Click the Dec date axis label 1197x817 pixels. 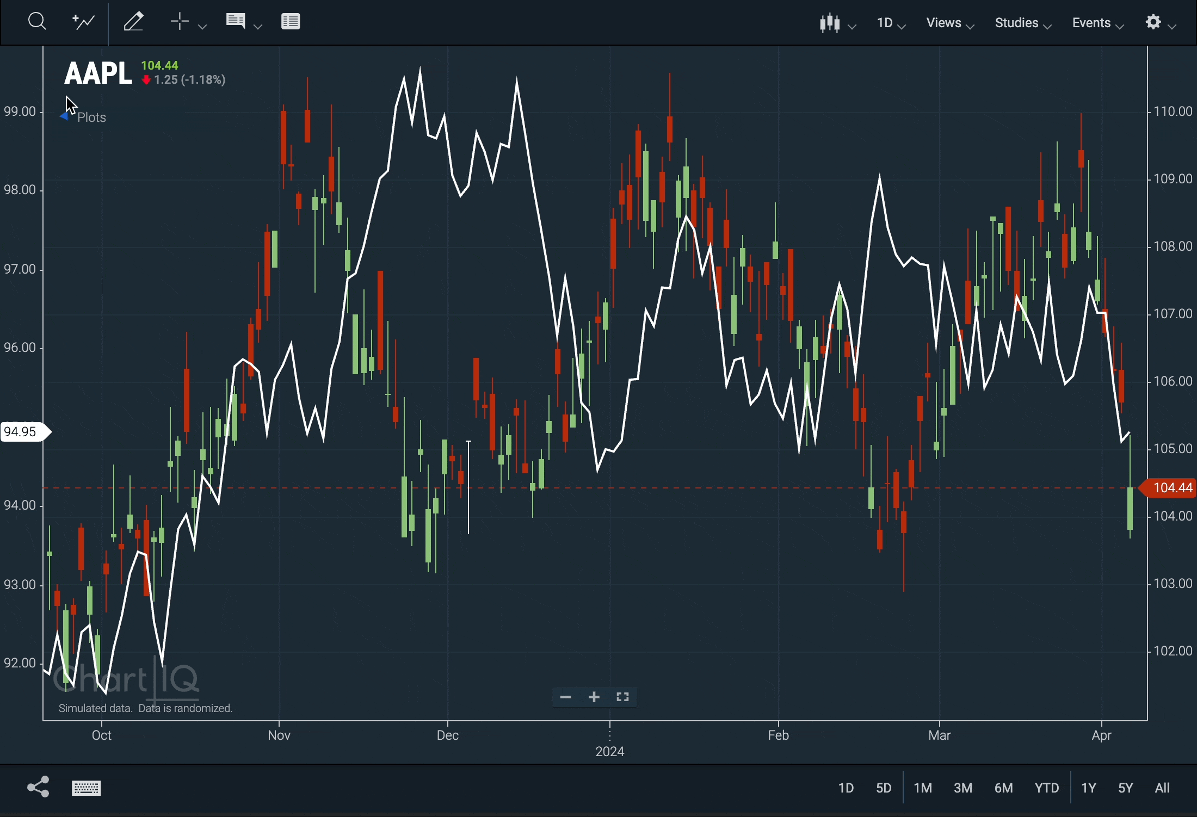[448, 735]
